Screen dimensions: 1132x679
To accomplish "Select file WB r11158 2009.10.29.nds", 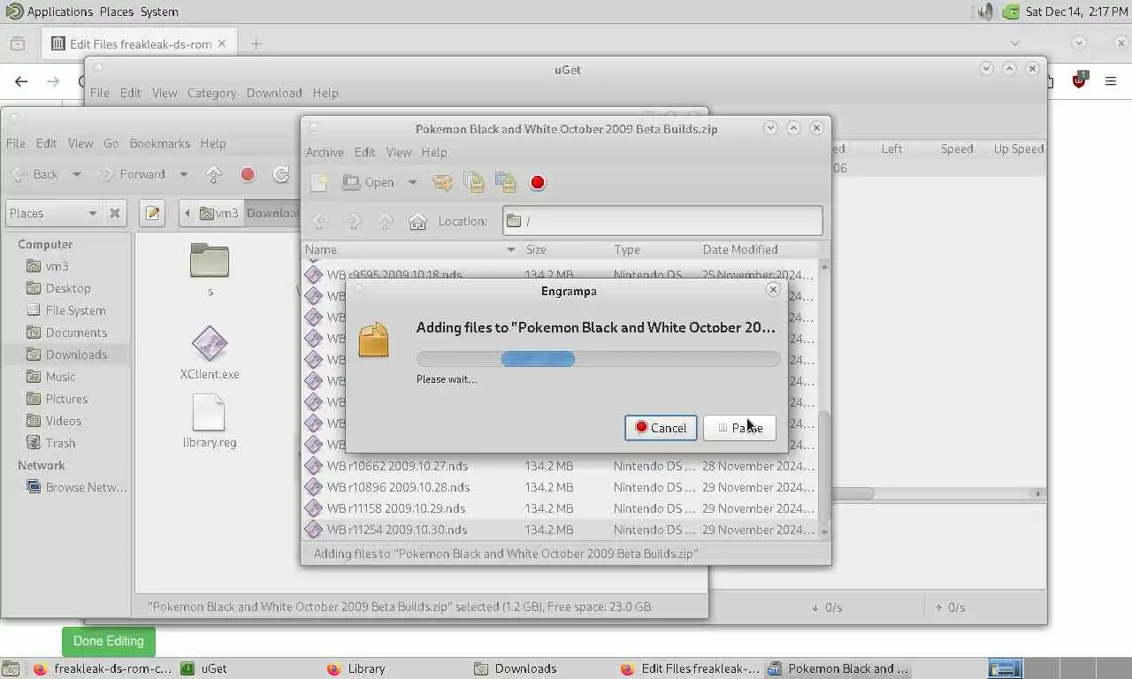I will (560, 508).
